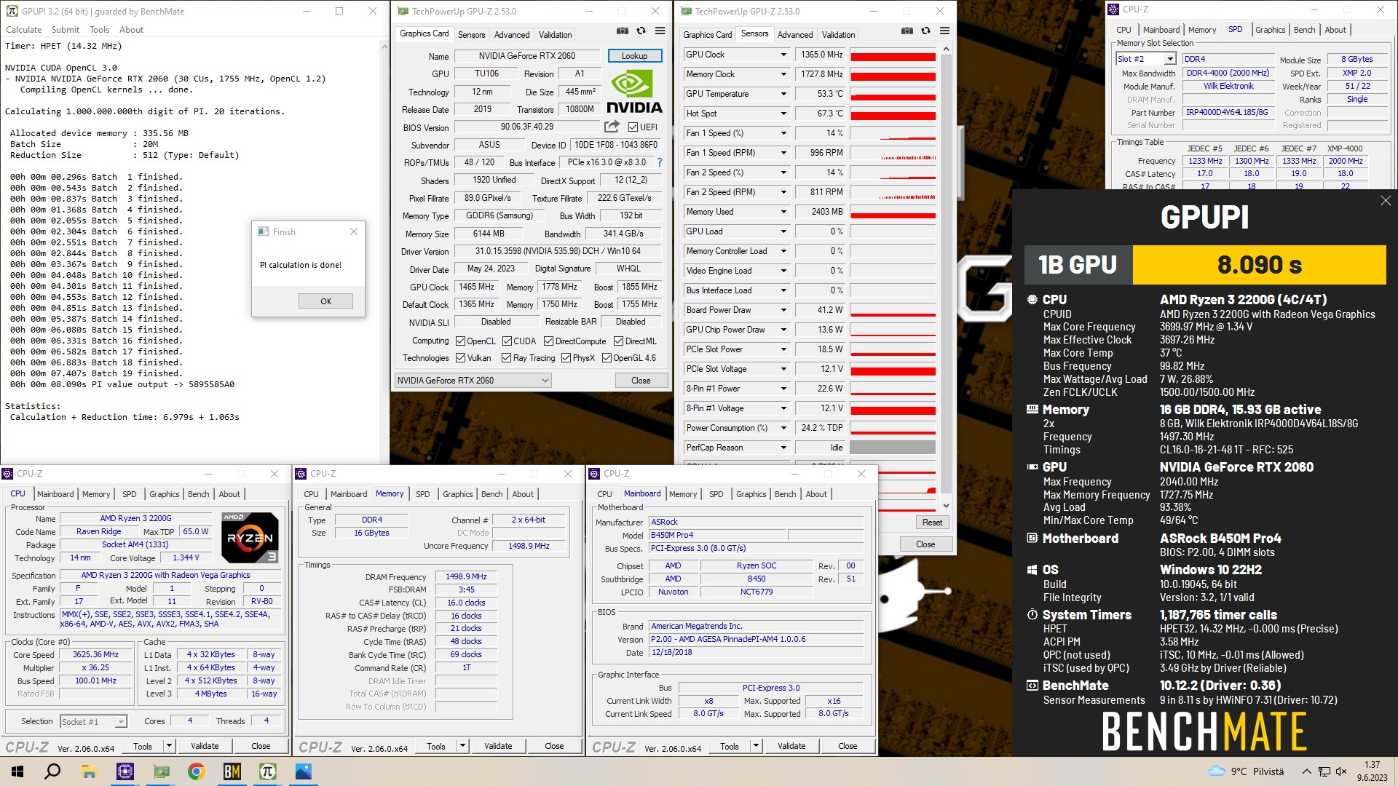
Task: Click the GPU-Z Sensors window refresh icon
Action: 925,31
